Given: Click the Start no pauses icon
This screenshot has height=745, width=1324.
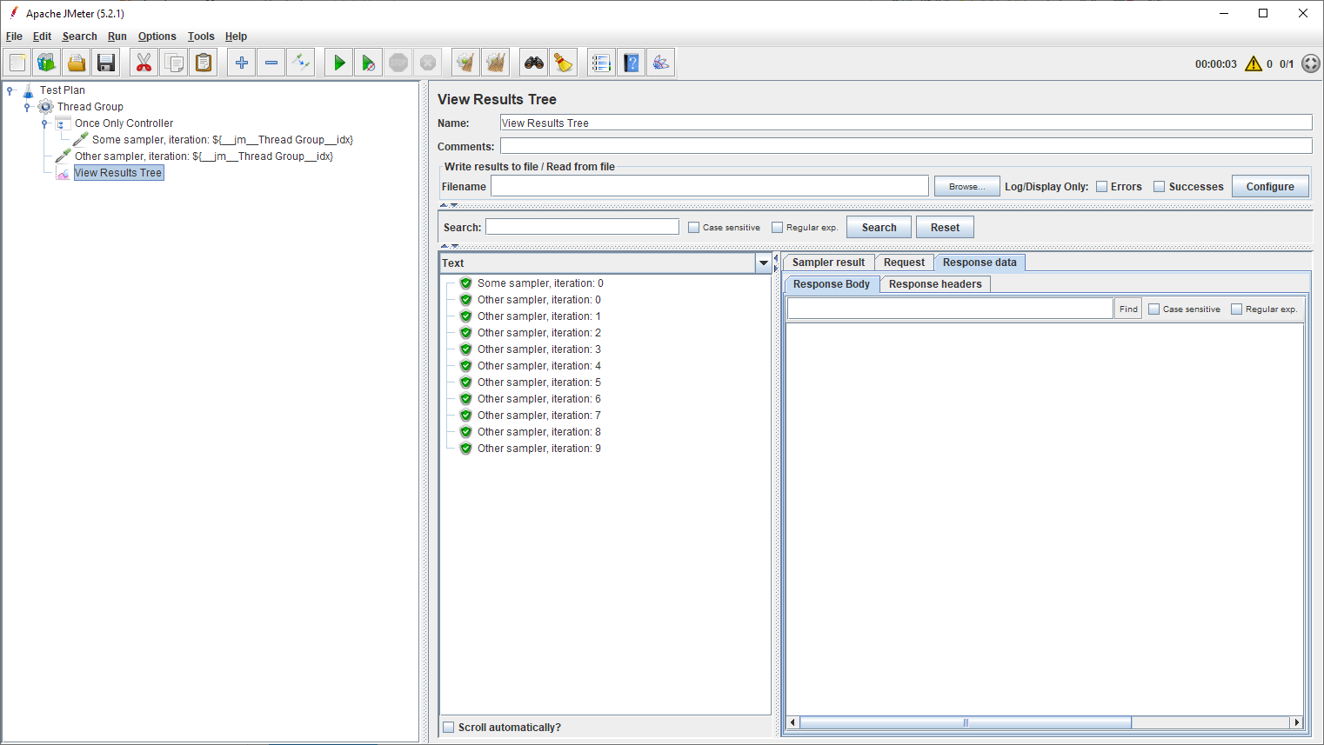Looking at the screenshot, I should tap(369, 63).
